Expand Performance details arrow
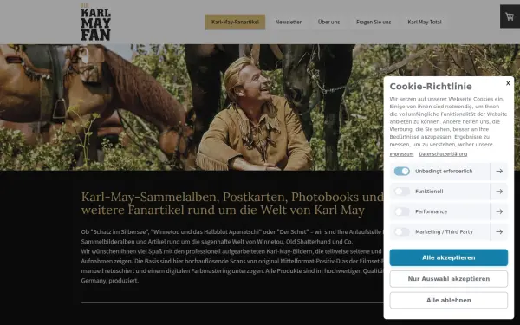The height and width of the screenshot is (325, 520). click(x=499, y=211)
